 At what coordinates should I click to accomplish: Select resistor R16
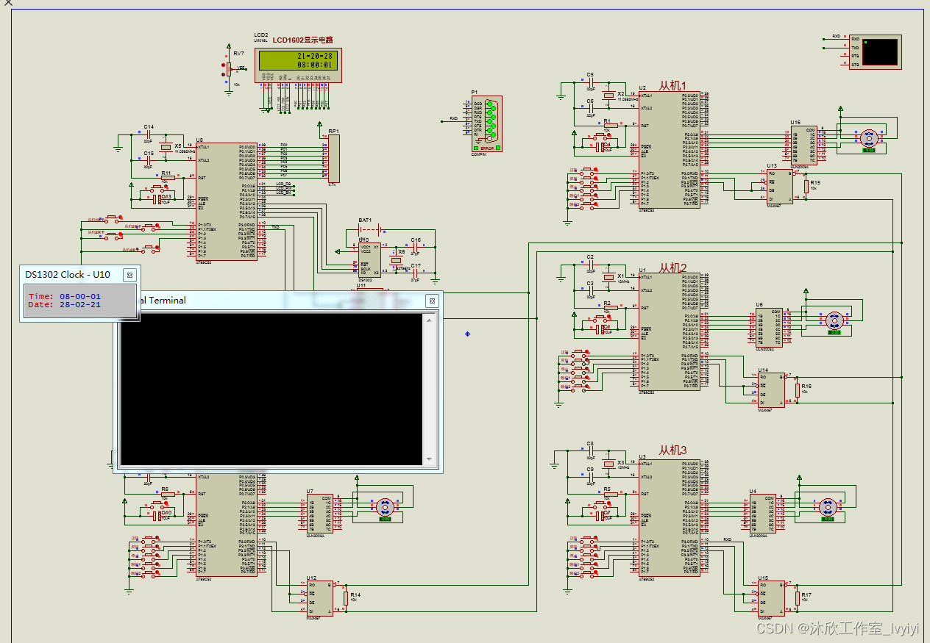[x=798, y=389]
